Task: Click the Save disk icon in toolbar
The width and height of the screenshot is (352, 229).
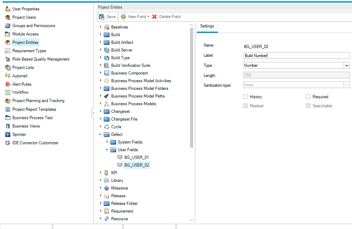Action: point(101,17)
